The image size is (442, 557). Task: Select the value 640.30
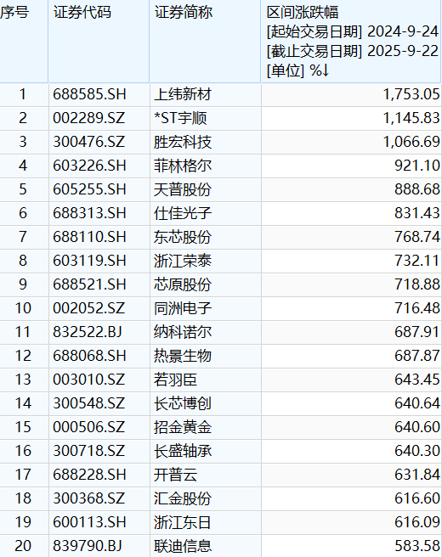pyautogui.click(x=417, y=451)
